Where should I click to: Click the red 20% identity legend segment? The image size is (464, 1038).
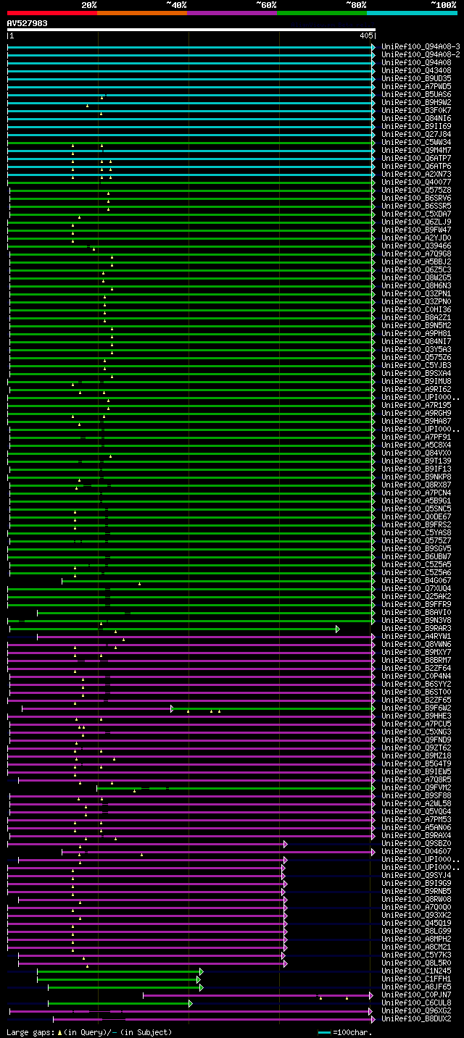[x=52, y=13]
